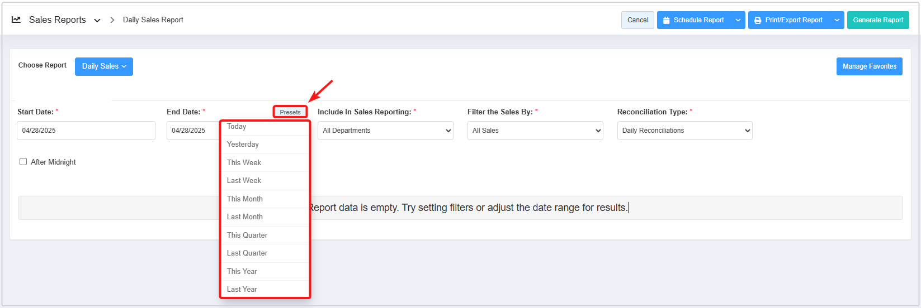Click the Schedule Report calendar icon
Image resolution: width=921 pixels, height=308 pixels.
pyautogui.click(x=666, y=20)
